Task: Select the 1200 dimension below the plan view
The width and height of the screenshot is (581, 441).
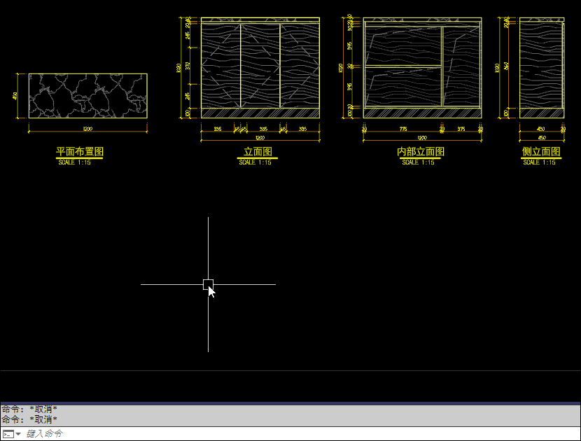Action: pyautogui.click(x=87, y=129)
